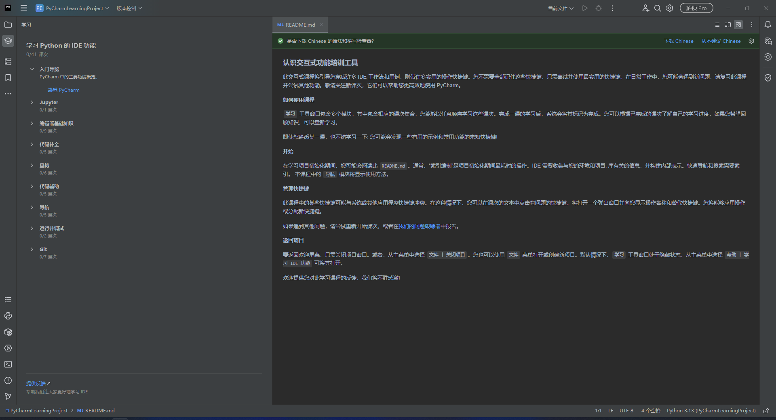Open Search Everywhere magnifier
Screen dimensions: 776x420
pyautogui.click(x=658, y=8)
